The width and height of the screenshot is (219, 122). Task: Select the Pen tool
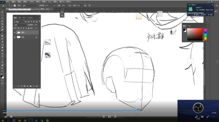click(x=2, y=54)
